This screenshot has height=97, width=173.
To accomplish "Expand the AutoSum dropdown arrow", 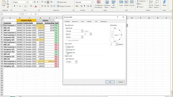I will pyautogui.click(x=147, y=1).
